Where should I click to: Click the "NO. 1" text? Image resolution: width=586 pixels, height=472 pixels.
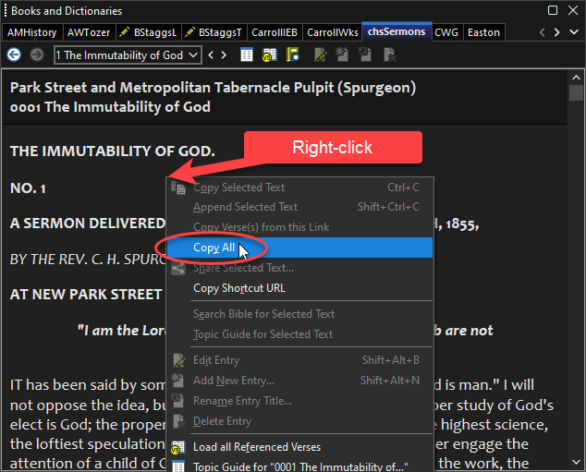(28, 188)
